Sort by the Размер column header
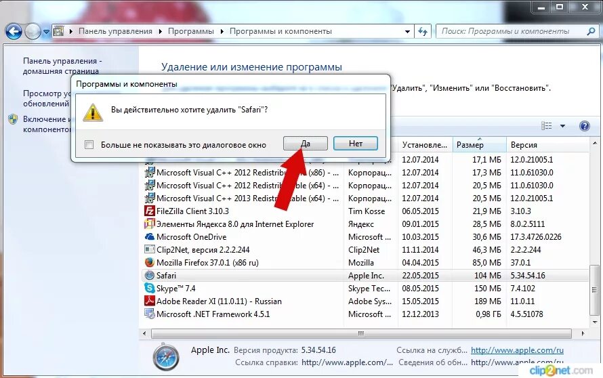 [x=479, y=145]
